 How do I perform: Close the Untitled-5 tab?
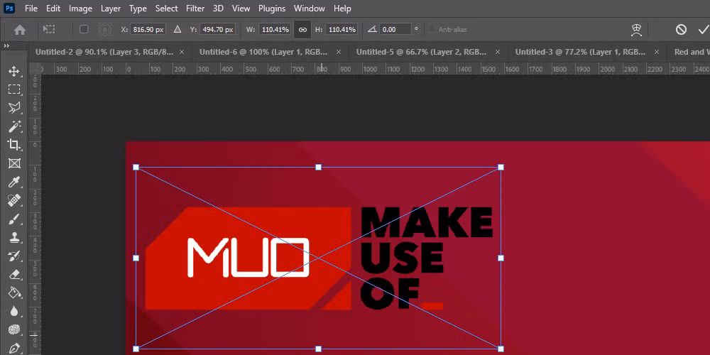pos(498,52)
